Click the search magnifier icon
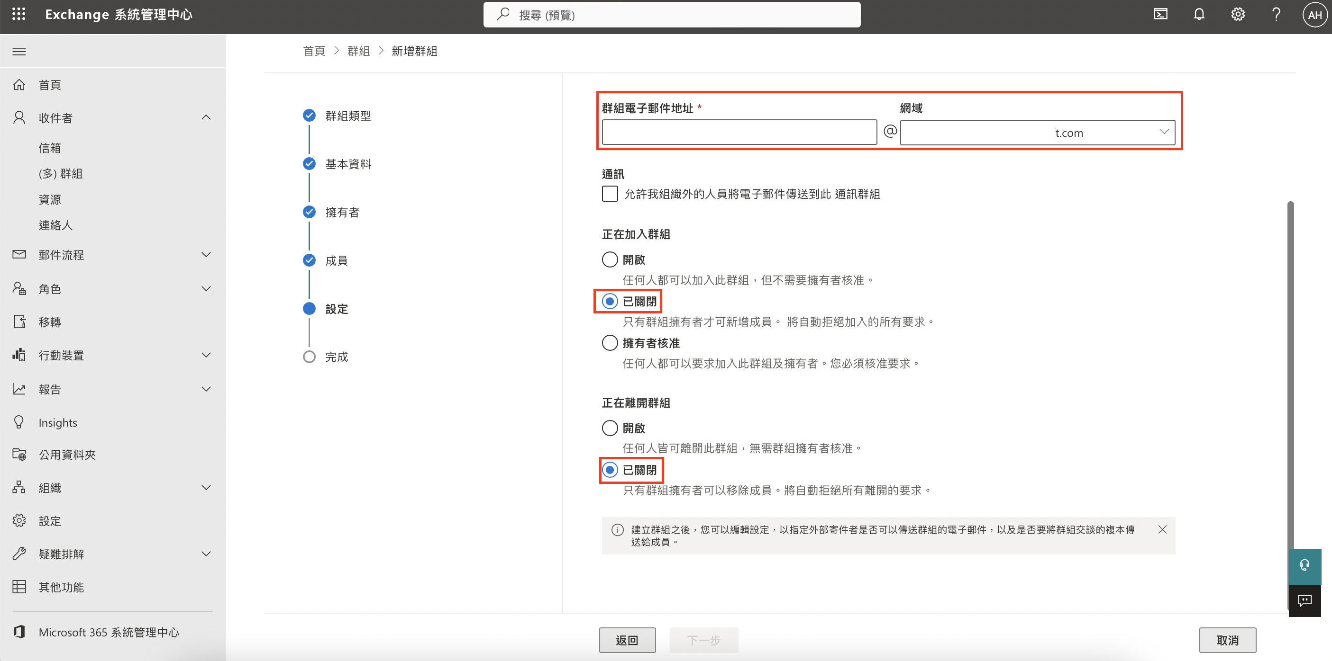The width and height of the screenshot is (1332, 661). 502,15
